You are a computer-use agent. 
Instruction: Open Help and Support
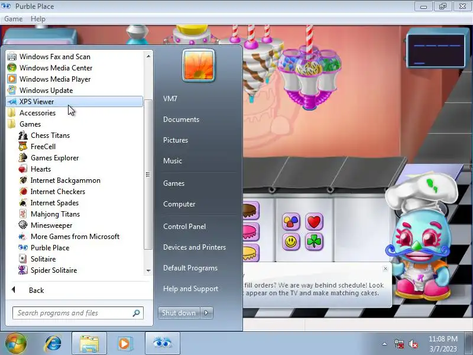point(190,289)
